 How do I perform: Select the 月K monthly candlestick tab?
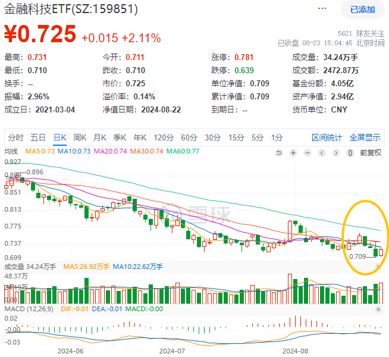click(x=100, y=137)
